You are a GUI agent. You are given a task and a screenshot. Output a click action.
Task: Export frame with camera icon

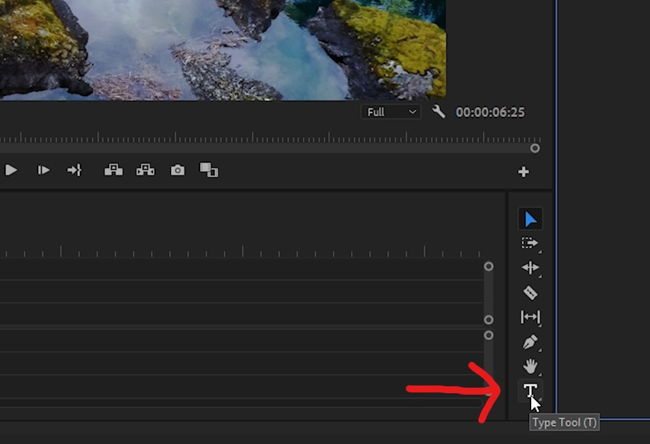177,170
